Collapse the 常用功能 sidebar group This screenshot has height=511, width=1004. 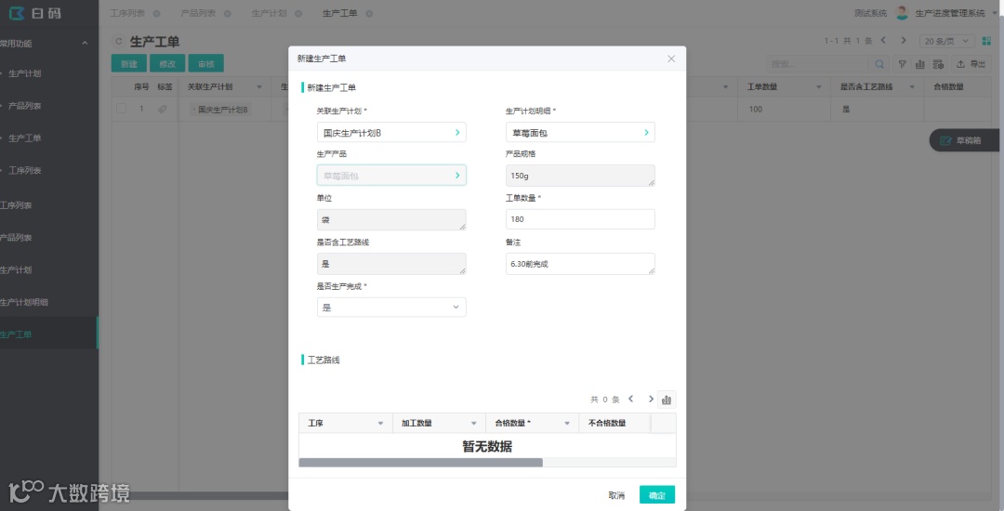pyautogui.click(x=85, y=44)
